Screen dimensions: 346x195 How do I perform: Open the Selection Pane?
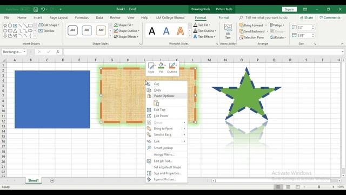coord(251,37)
